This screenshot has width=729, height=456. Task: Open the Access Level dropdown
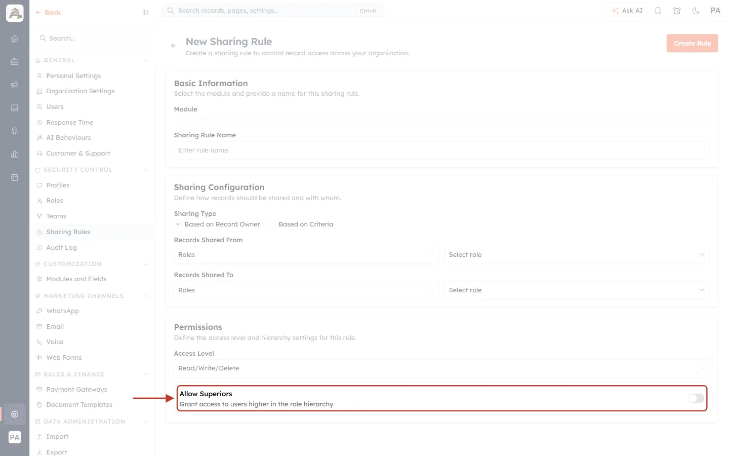[x=441, y=368]
